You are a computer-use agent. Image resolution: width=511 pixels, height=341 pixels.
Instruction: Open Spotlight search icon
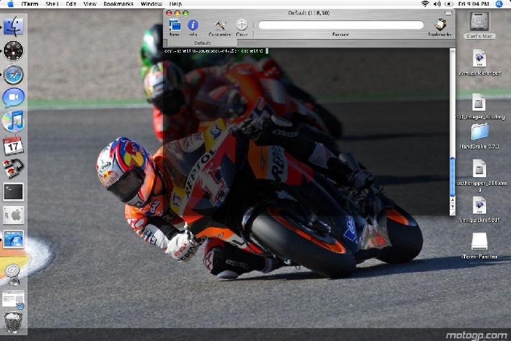tap(499, 4)
